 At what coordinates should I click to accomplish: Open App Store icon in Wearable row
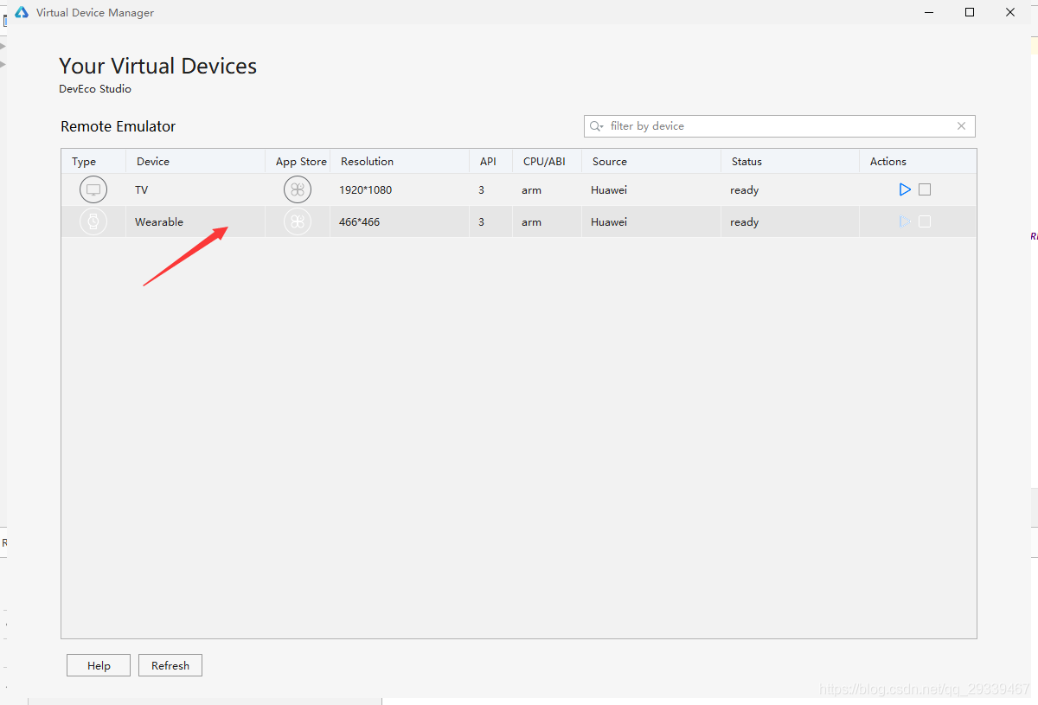pos(298,221)
